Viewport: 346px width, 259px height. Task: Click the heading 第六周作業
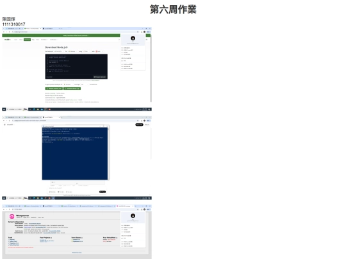(173, 10)
